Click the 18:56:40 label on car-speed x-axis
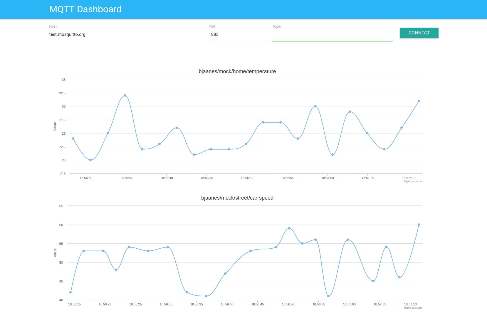This screenshot has height=321, width=487. [x=227, y=304]
